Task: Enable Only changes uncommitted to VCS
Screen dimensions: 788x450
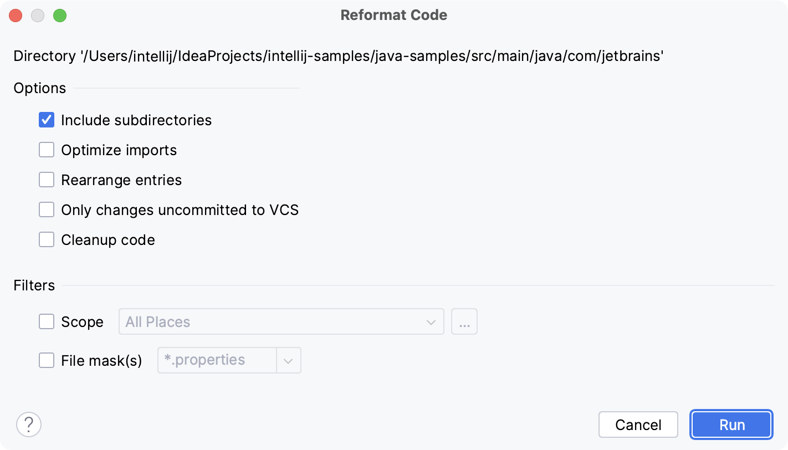Action: tap(47, 209)
